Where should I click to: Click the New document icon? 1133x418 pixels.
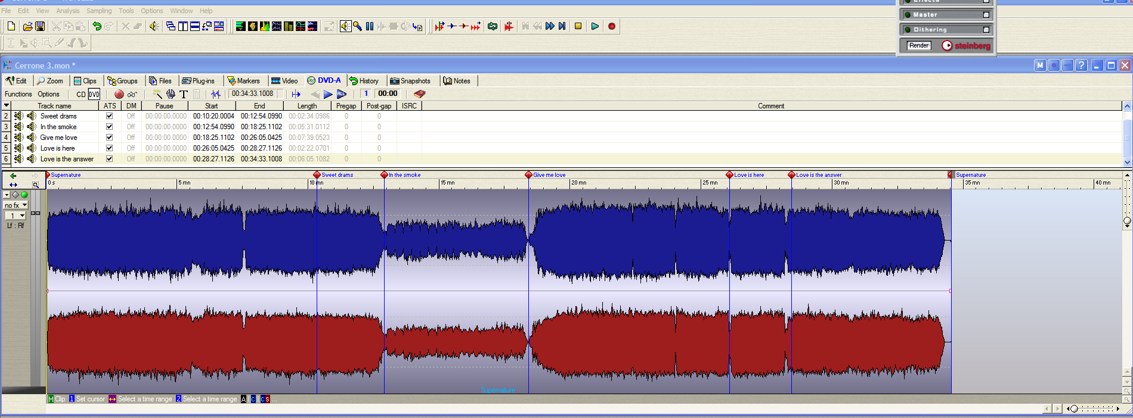point(11,26)
